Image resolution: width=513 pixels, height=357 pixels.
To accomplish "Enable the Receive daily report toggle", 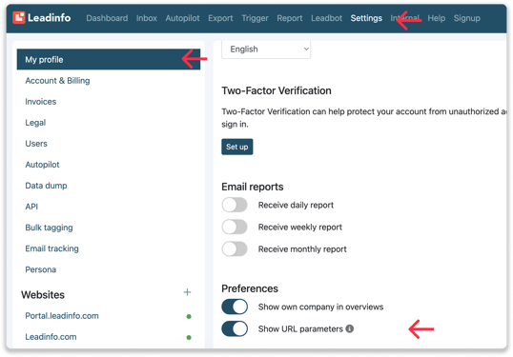I will click(235, 205).
